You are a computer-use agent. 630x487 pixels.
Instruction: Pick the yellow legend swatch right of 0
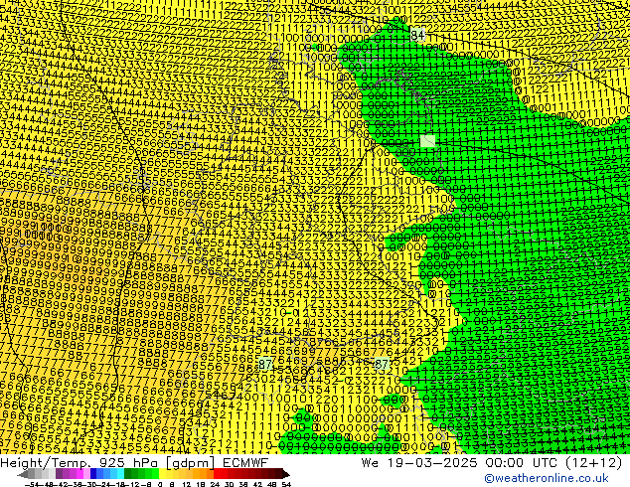[x=162, y=474]
